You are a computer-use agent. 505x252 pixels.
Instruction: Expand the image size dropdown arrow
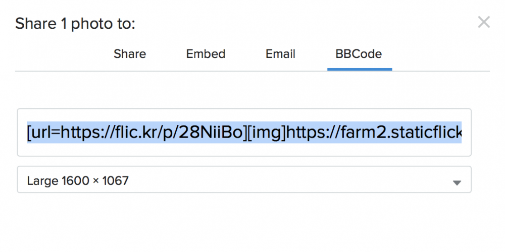(x=457, y=183)
